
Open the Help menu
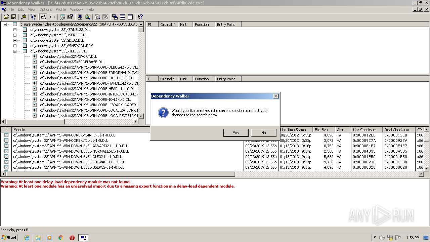pos(90,9)
